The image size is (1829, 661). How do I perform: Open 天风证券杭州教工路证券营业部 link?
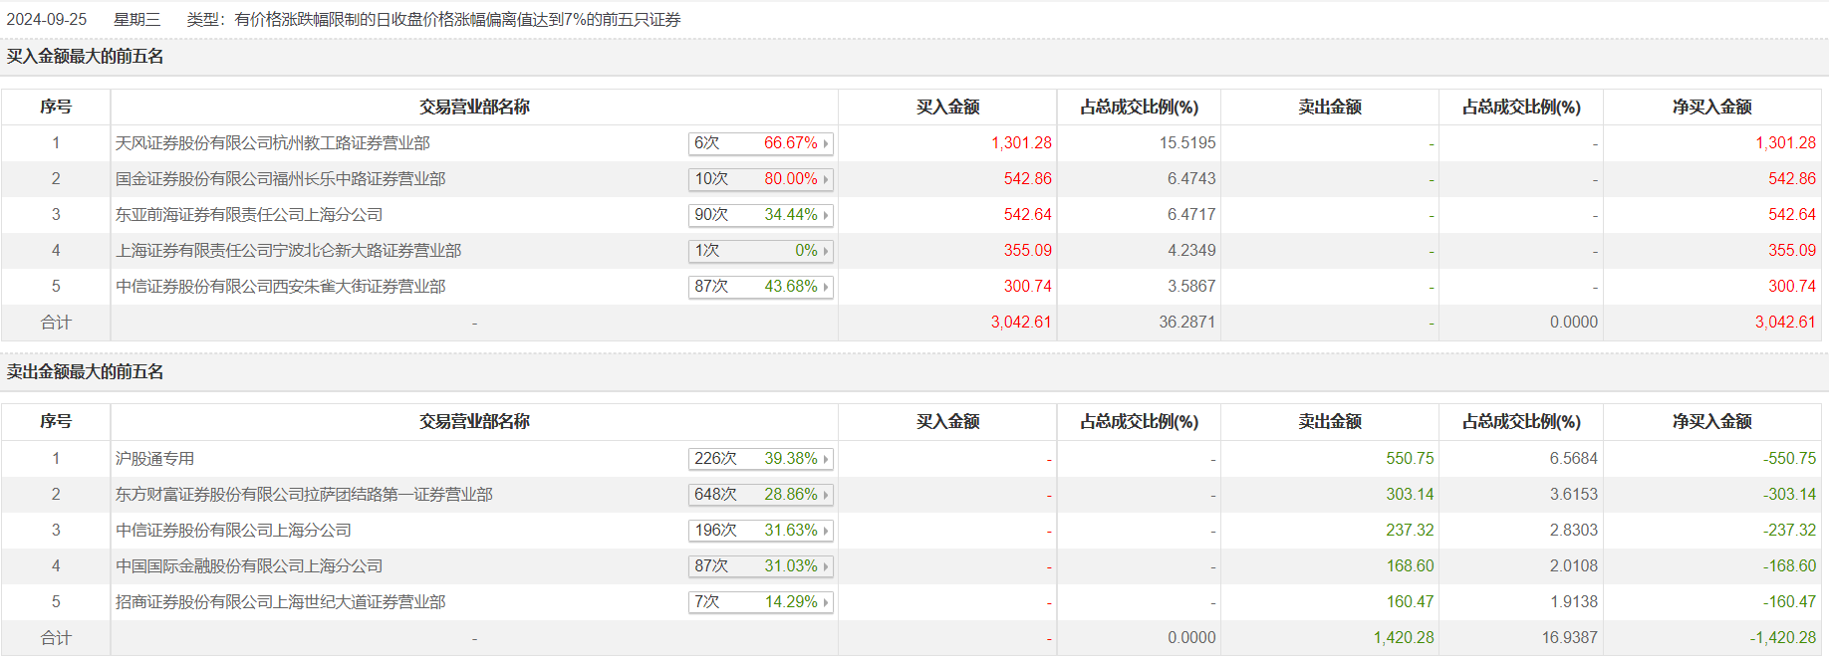(272, 143)
